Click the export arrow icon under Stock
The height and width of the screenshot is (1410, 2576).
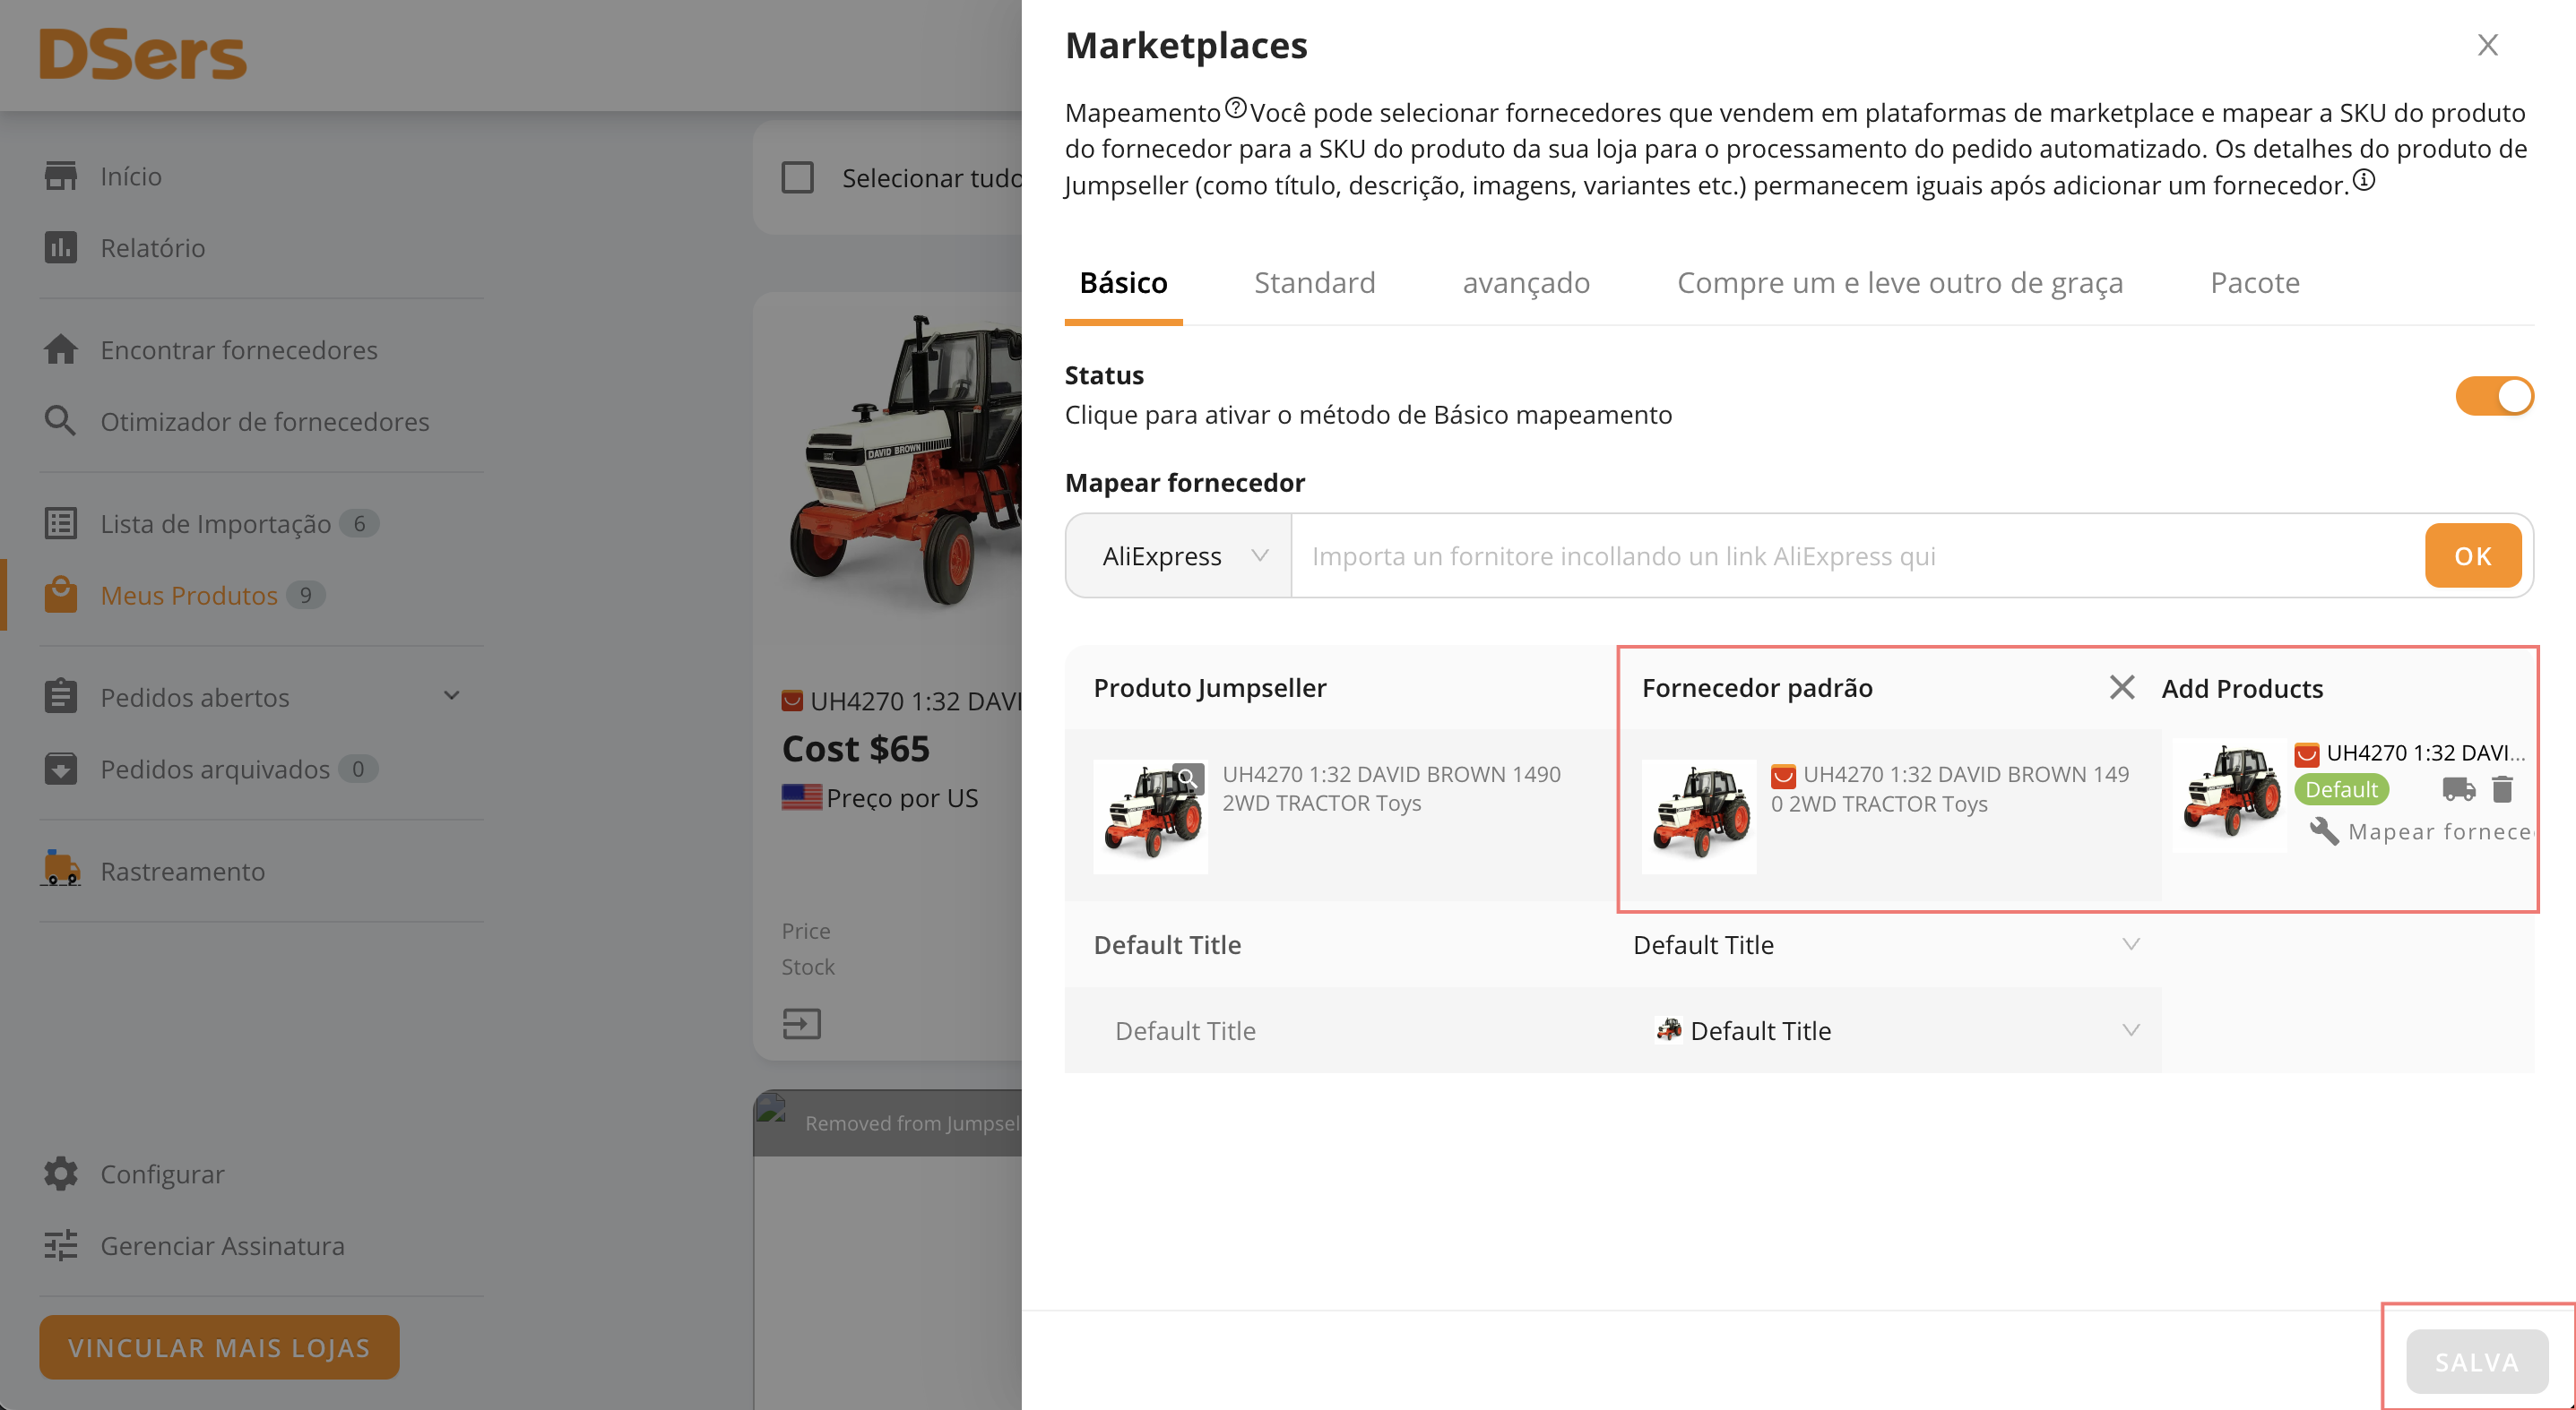[x=801, y=1023]
